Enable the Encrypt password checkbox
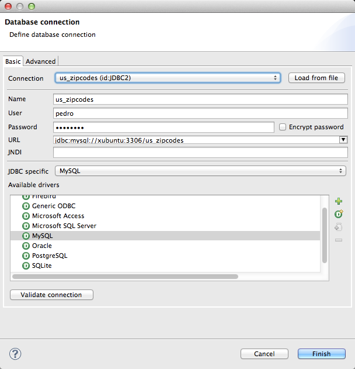This screenshot has height=369, width=355. point(283,127)
